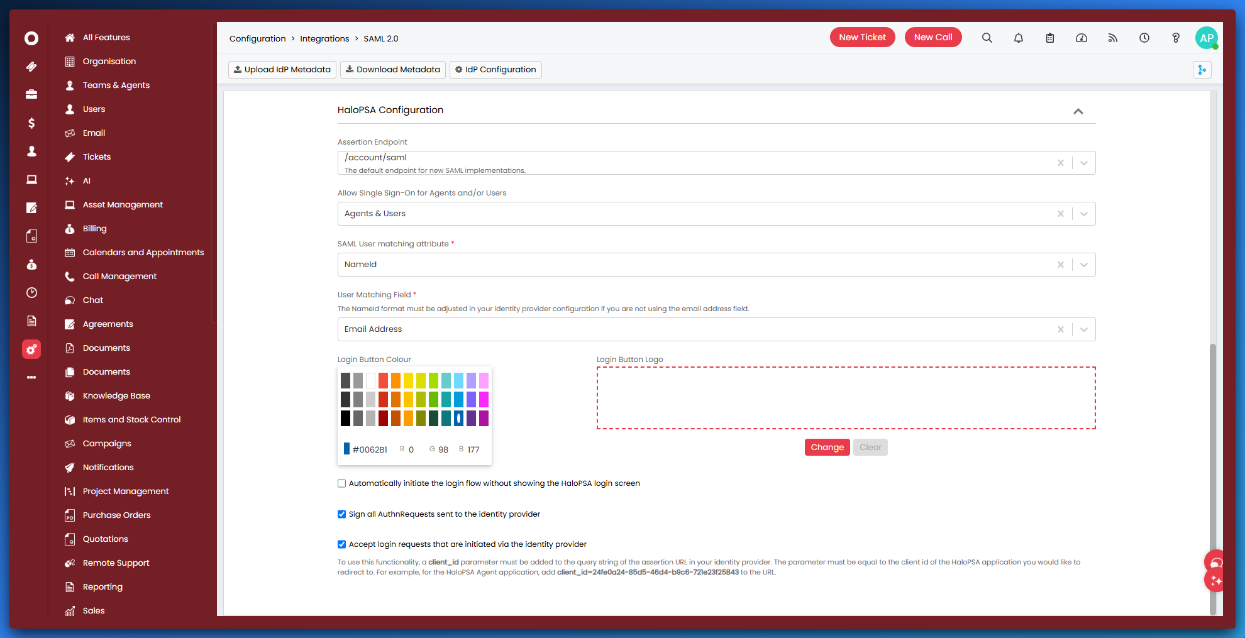Open the document page icon in left rail

click(31, 321)
